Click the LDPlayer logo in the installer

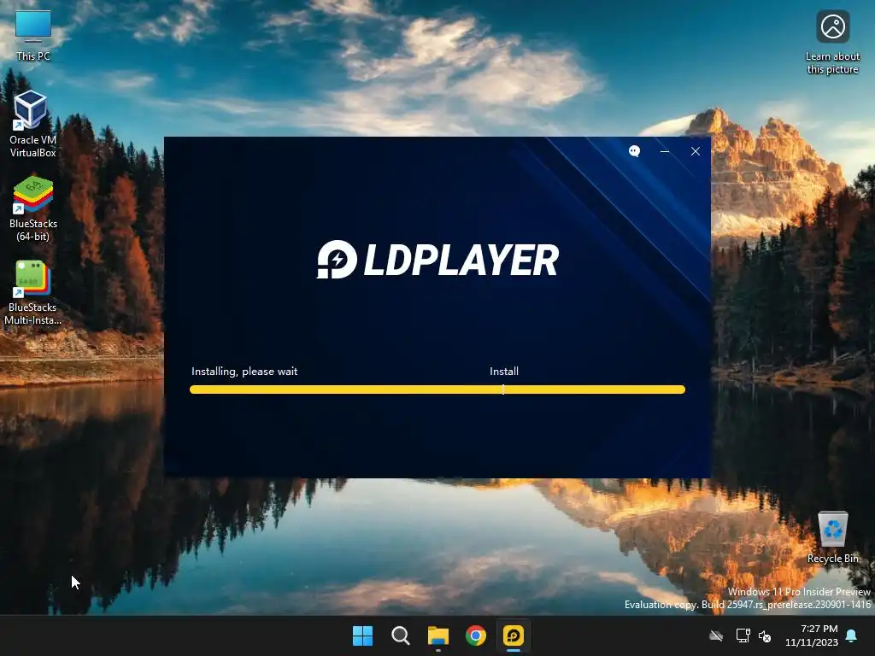pyautogui.click(x=438, y=260)
